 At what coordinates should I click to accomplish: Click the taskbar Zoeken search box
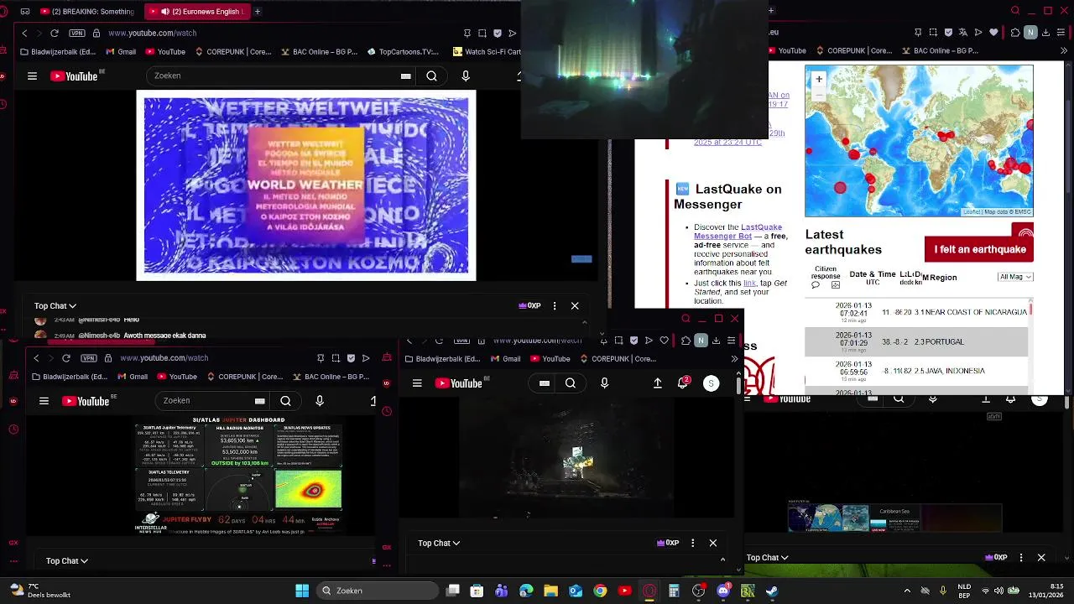coord(376,591)
